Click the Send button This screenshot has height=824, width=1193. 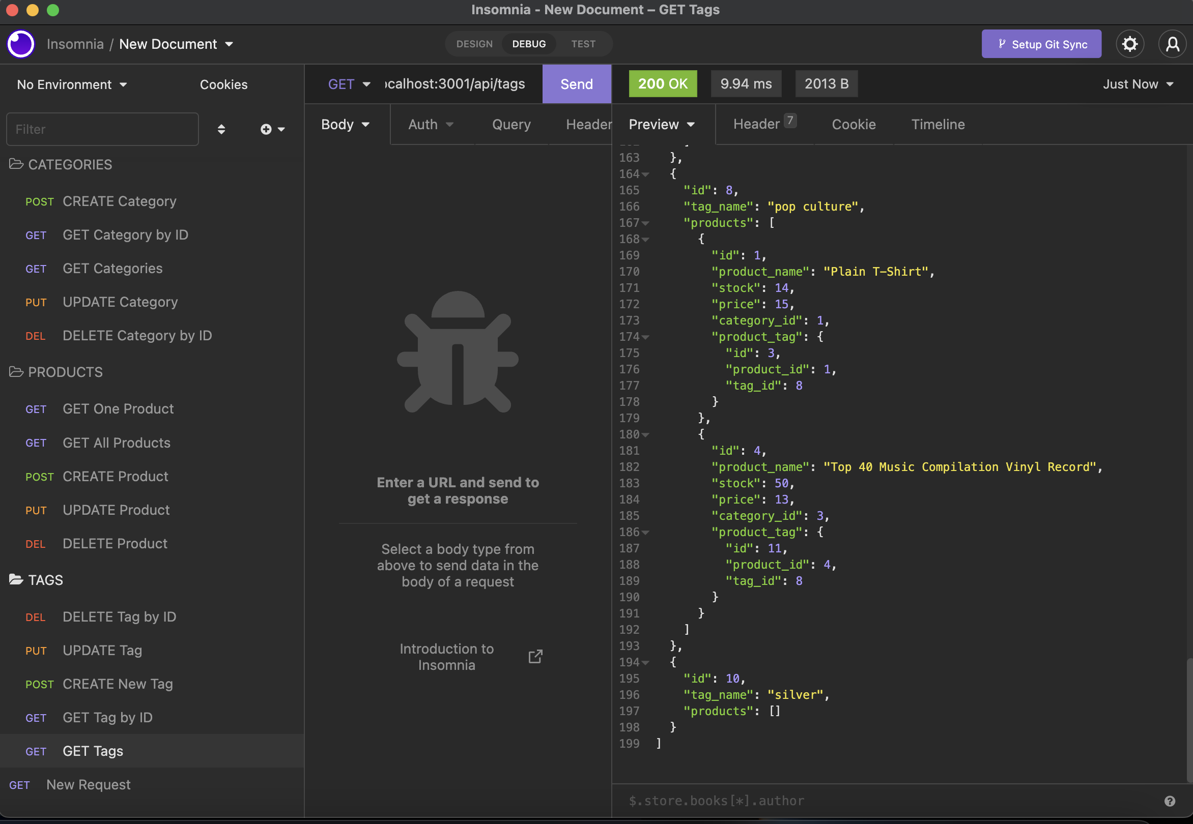click(577, 84)
